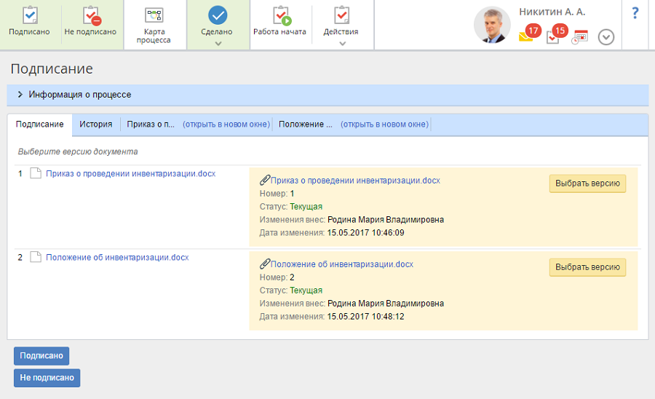Screen dimensions: 655x399
Task: Select the Подписание tab
Action: pos(40,125)
